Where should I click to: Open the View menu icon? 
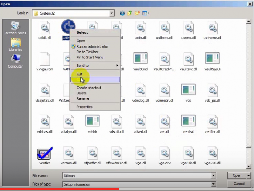146,13
